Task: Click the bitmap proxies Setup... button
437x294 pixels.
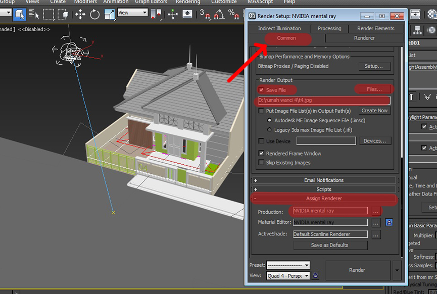Action: pyautogui.click(x=374, y=66)
